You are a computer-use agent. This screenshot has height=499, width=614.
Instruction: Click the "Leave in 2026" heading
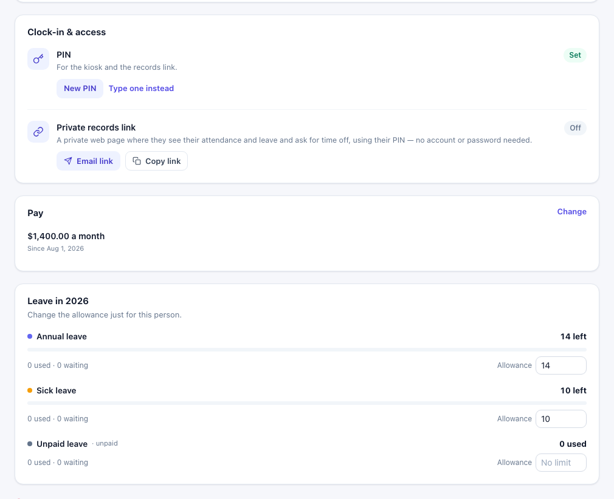tap(58, 301)
